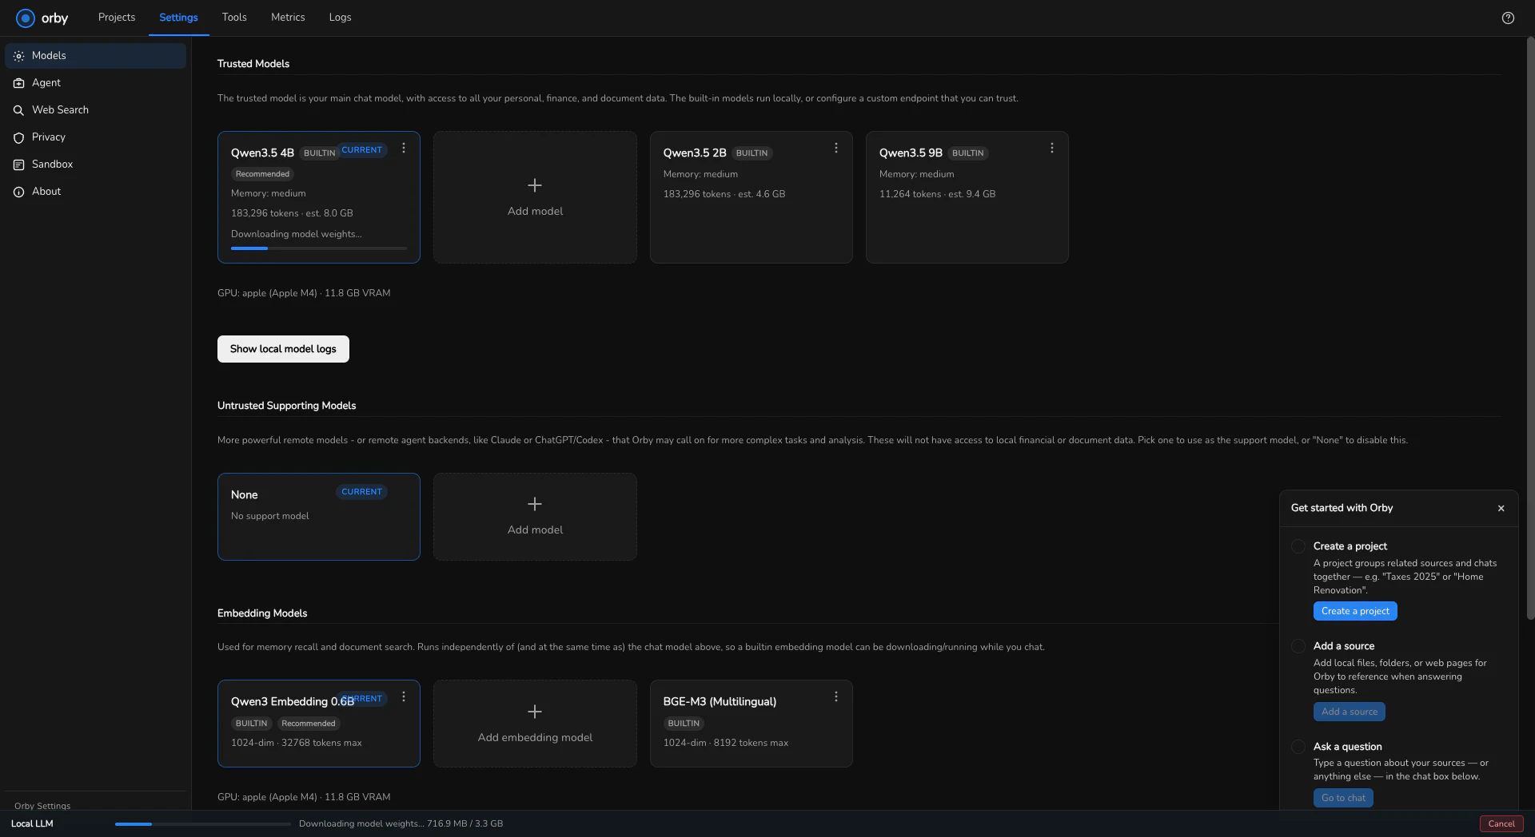Mark Ask a question step circle
The image size is (1535, 837).
click(x=1298, y=747)
